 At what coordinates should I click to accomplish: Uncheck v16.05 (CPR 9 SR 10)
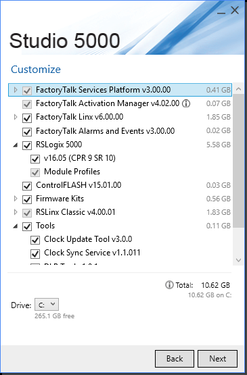(x=35, y=159)
